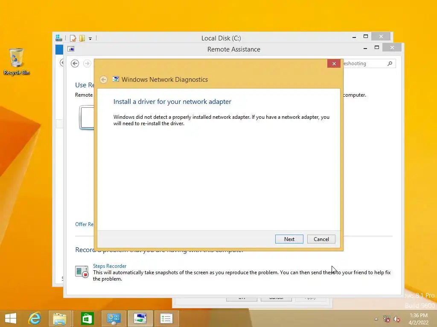Switch to Remote Assistance taskbar item
This screenshot has width=437, height=327.
[x=140, y=318]
